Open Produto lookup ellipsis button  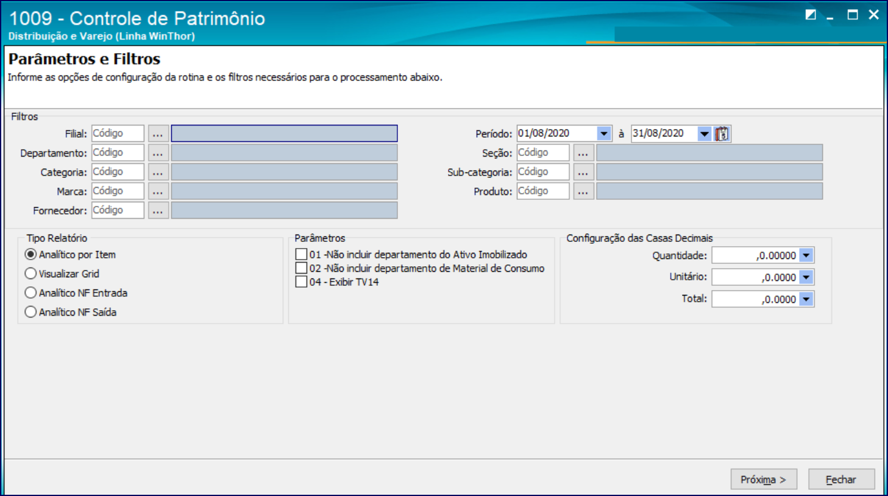(583, 191)
